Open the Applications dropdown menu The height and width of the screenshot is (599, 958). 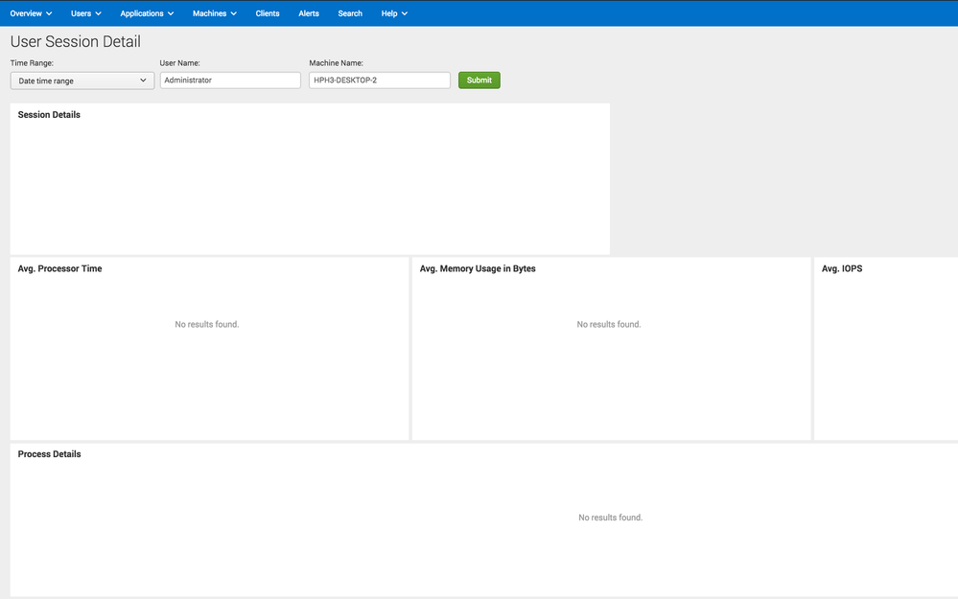tap(147, 13)
